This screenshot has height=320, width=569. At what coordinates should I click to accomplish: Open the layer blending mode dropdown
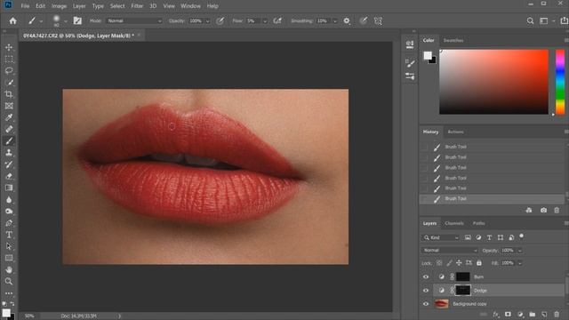450,251
